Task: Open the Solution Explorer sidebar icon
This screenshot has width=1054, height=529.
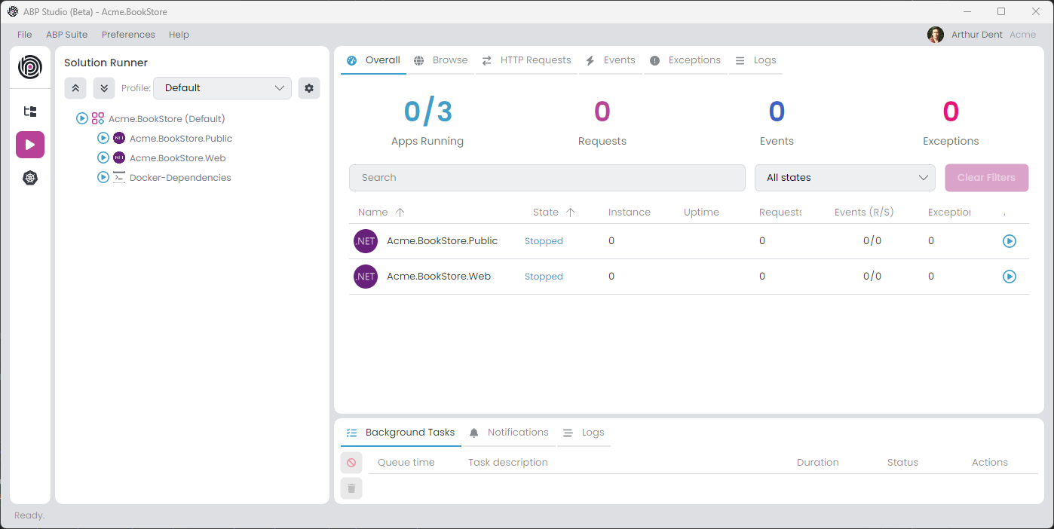Action: pyautogui.click(x=30, y=112)
